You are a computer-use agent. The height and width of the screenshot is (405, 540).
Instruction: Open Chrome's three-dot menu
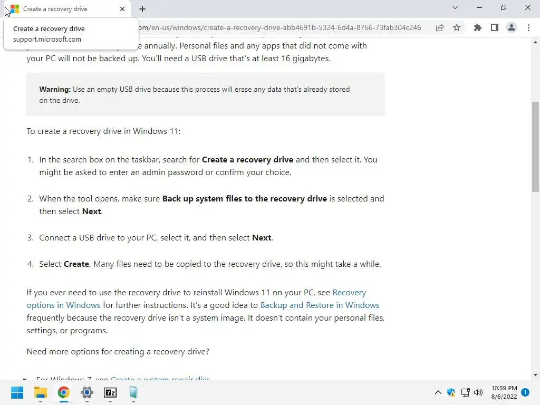click(x=528, y=27)
